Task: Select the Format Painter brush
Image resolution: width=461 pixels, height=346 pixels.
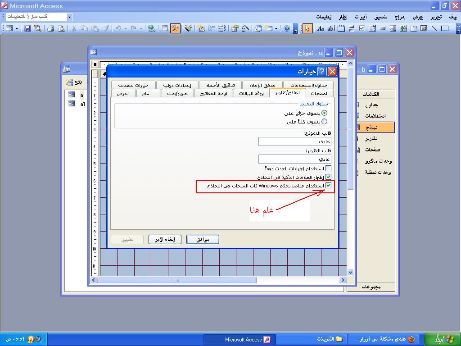Action: coord(105,28)
